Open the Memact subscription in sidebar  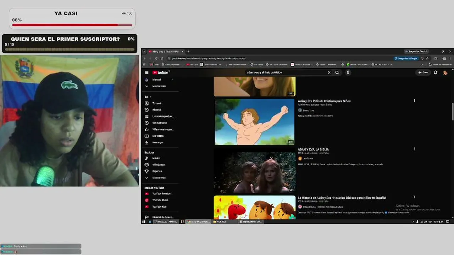coord(159,80)
